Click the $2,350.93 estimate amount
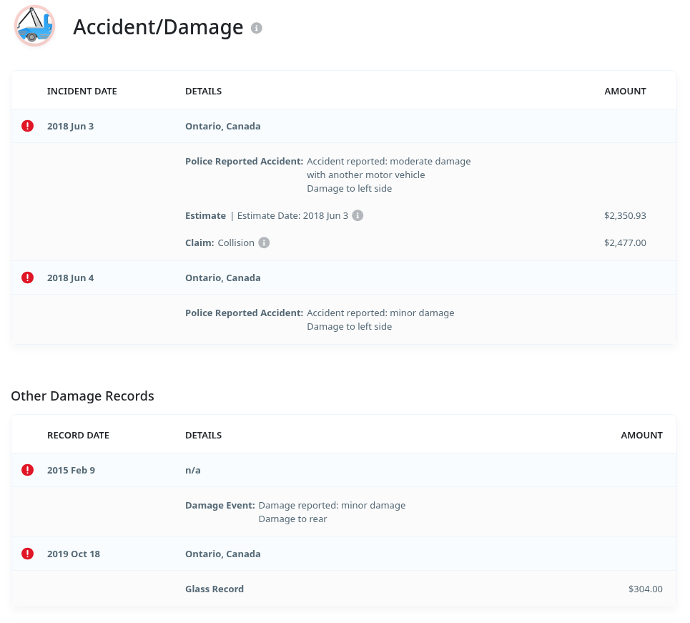Screen dimensions: 690x623 point(624,215)
